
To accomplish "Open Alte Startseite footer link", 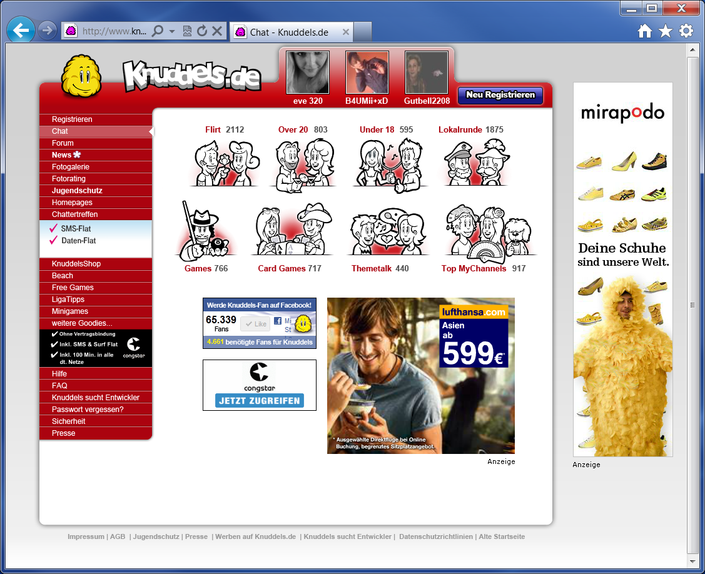I will pos(502,536).
